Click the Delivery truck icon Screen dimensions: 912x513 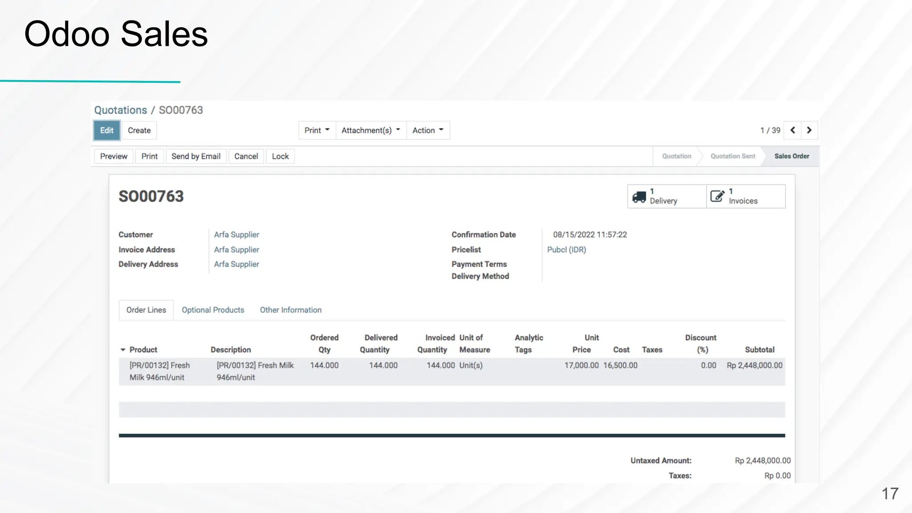[639, 197]
